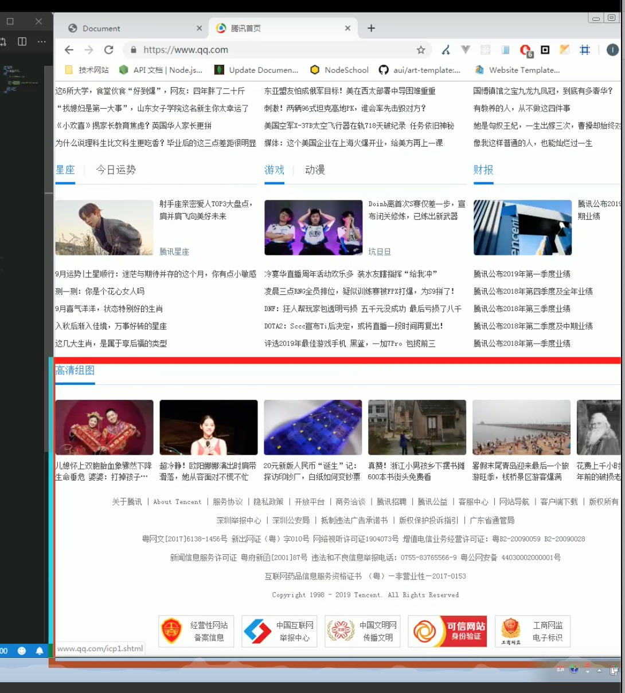The height and width of the screenshot is (693, 625).
Task: Open the AdBlock extension icon
Action: tap(526, 50)
